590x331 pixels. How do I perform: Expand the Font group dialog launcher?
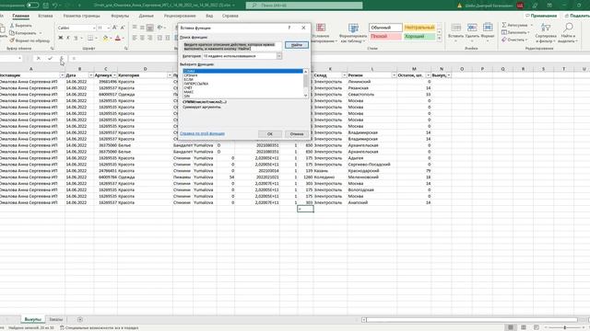(125, 49)
